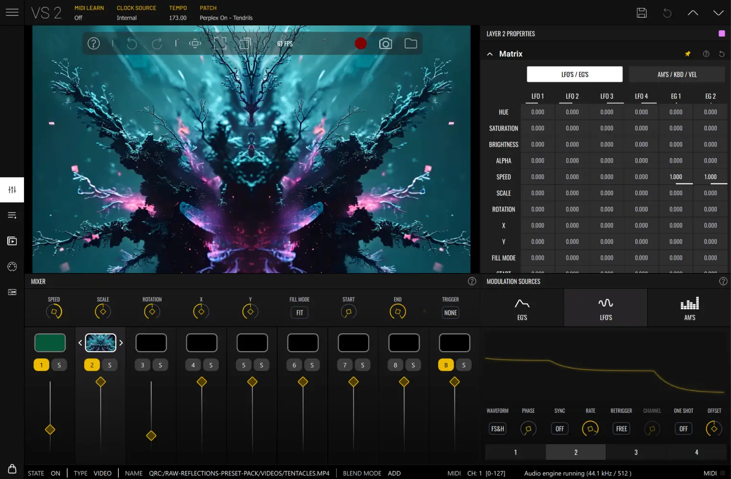Toggle Solo on mixer channel 2
The image size is (731, 479).
click(110, 365)
